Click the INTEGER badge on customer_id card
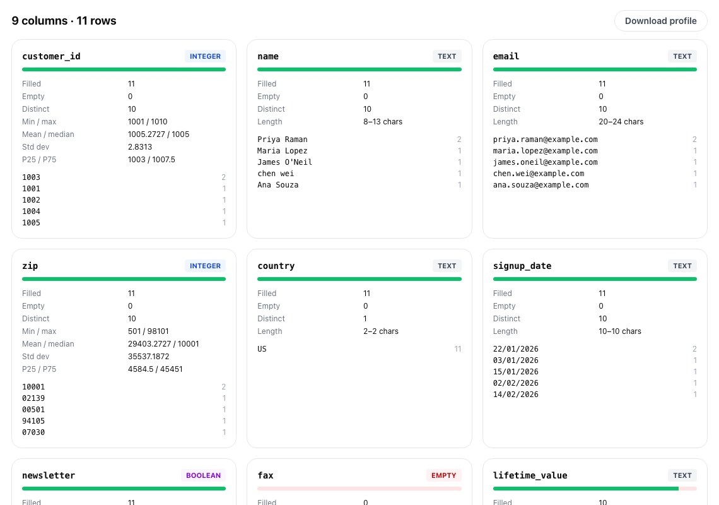 205,56
